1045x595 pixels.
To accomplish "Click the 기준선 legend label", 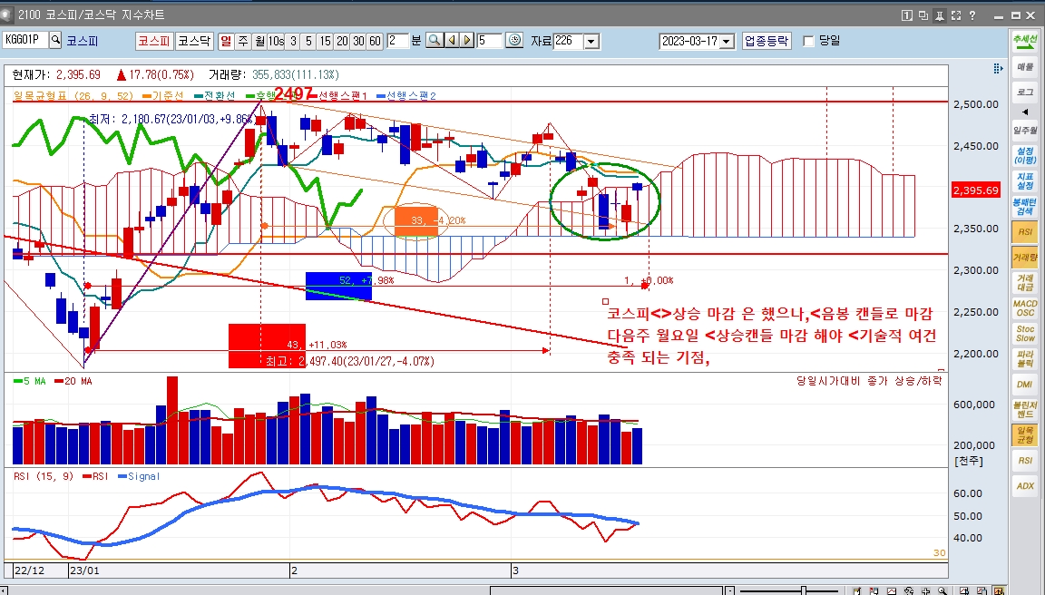I will (x=162, y=96).
